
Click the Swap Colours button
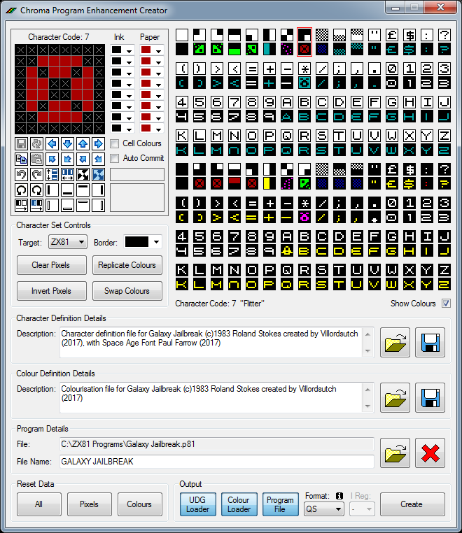coord(127,291)
